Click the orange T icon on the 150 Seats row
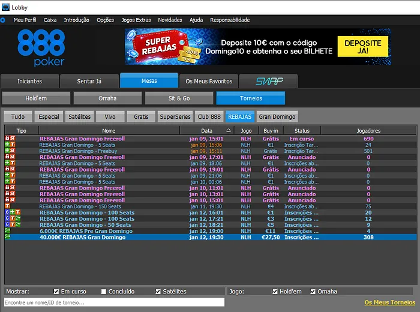The height and width of the screenshot is (312, 420). pyautogui.click(x=7, y=206)
